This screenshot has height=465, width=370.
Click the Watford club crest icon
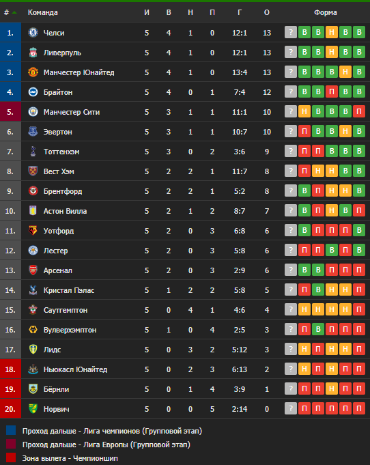click(33, 230)
